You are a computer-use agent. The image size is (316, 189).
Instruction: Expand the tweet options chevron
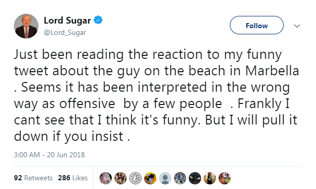297,26
